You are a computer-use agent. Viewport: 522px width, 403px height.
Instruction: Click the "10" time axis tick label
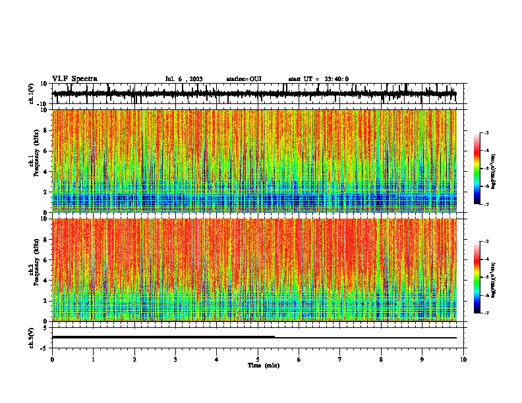tap(463, 360)
